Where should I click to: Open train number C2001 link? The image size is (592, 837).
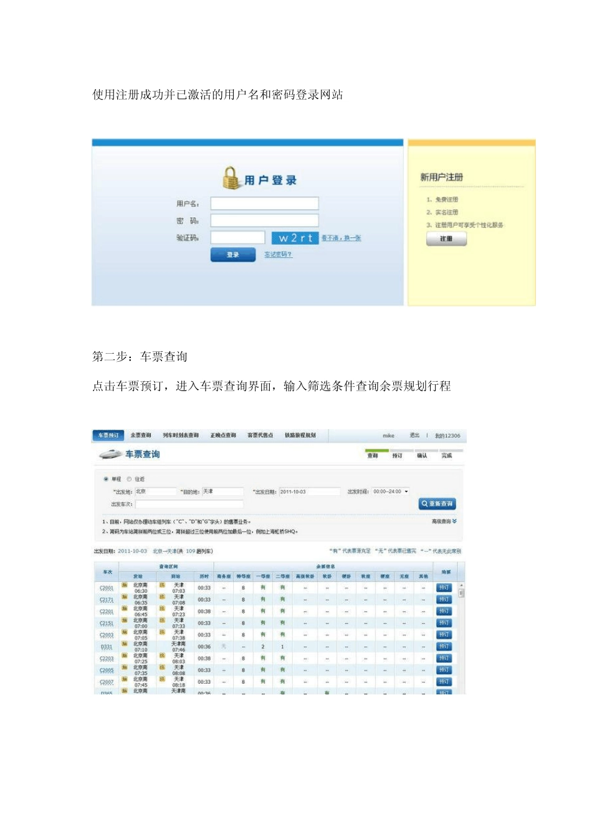pos(107,588)
